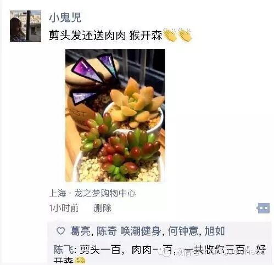Open the comment and like menu icon
Viewport: 274px width, 265px height.
[263, 208]
